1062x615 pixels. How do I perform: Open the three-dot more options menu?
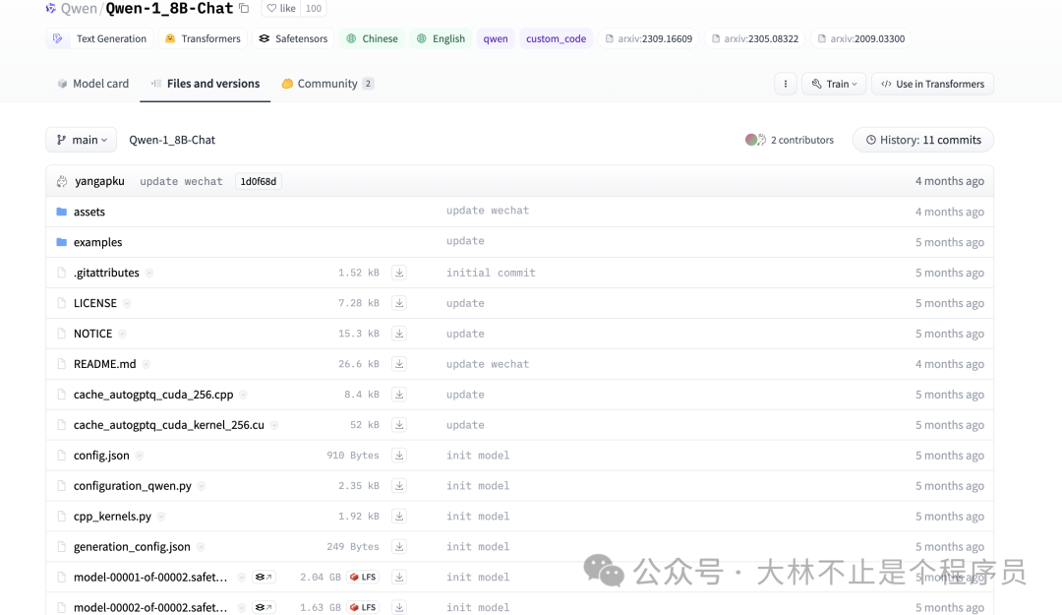[786, 84]
